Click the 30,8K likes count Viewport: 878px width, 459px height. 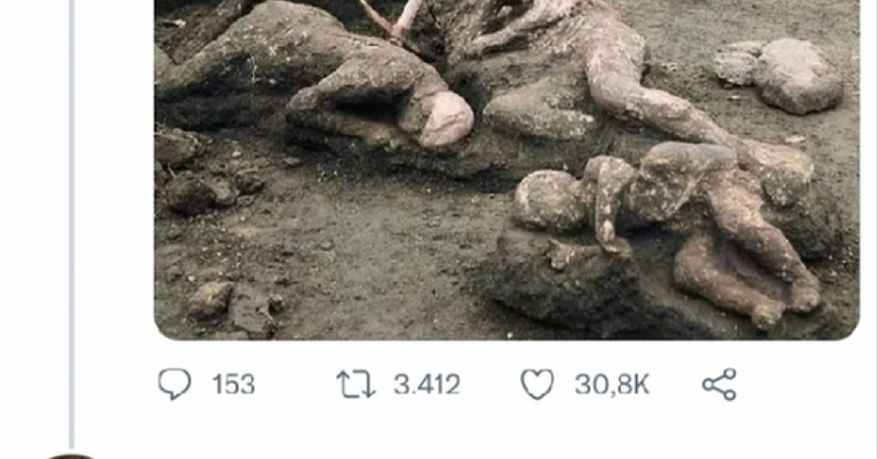(612, 384)
